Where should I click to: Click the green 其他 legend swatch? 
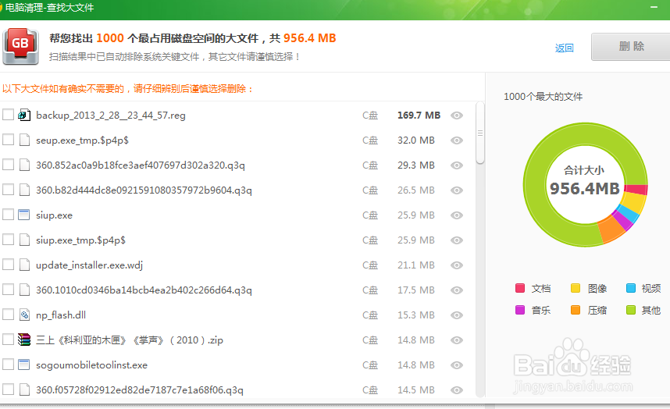point(631,310)
